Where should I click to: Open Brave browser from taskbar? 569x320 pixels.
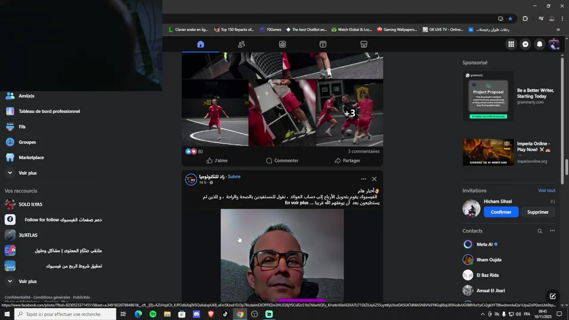click(211, 314)
